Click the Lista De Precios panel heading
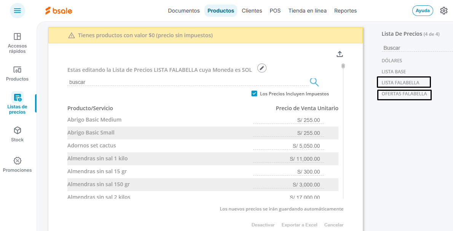453x231 pixels. (x=402, y=34)
